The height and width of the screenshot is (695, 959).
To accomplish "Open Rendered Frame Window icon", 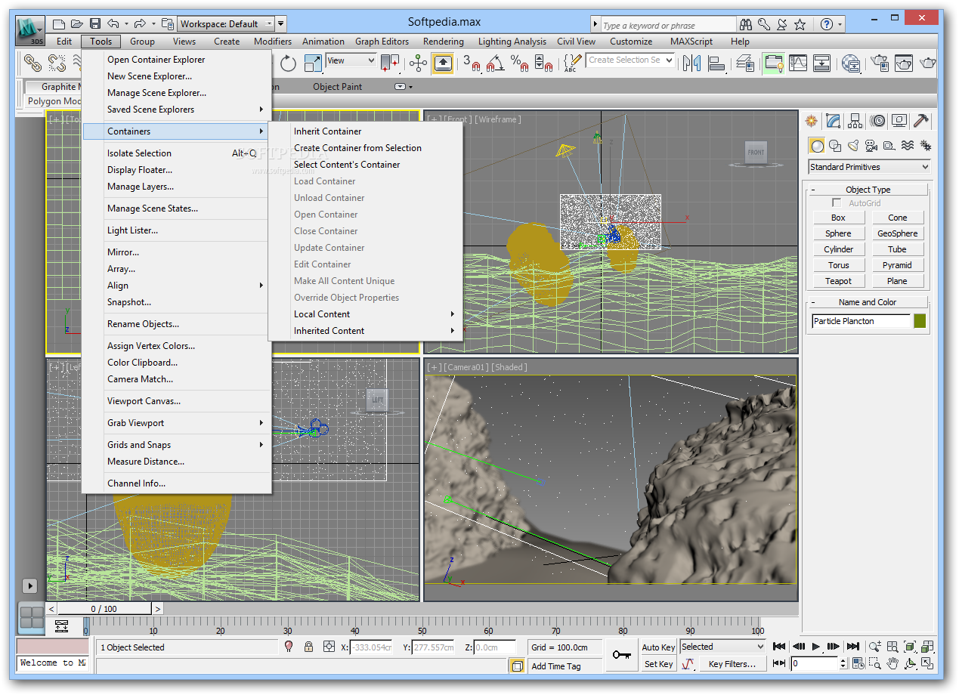I will coord(904,63).
